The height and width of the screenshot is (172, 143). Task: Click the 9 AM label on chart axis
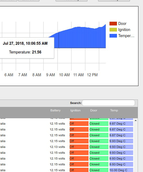tap(51, 75)
